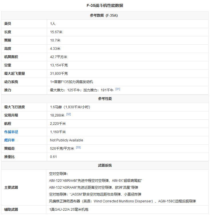Select the AIM-132 ASRAAM missile line
This screenshot has height=215, width=210.
coord(94,188)
